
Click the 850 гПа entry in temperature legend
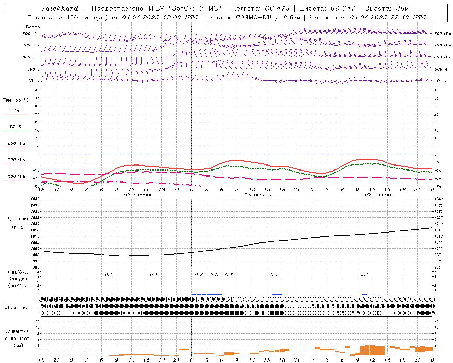[17, 144]
